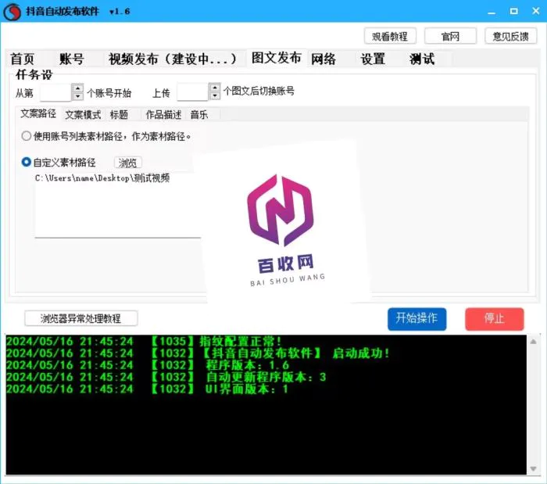The width and height of the screenshot is (547, 484).
Task: Click the log scrollbar up arrow
Action: [533, 342]
